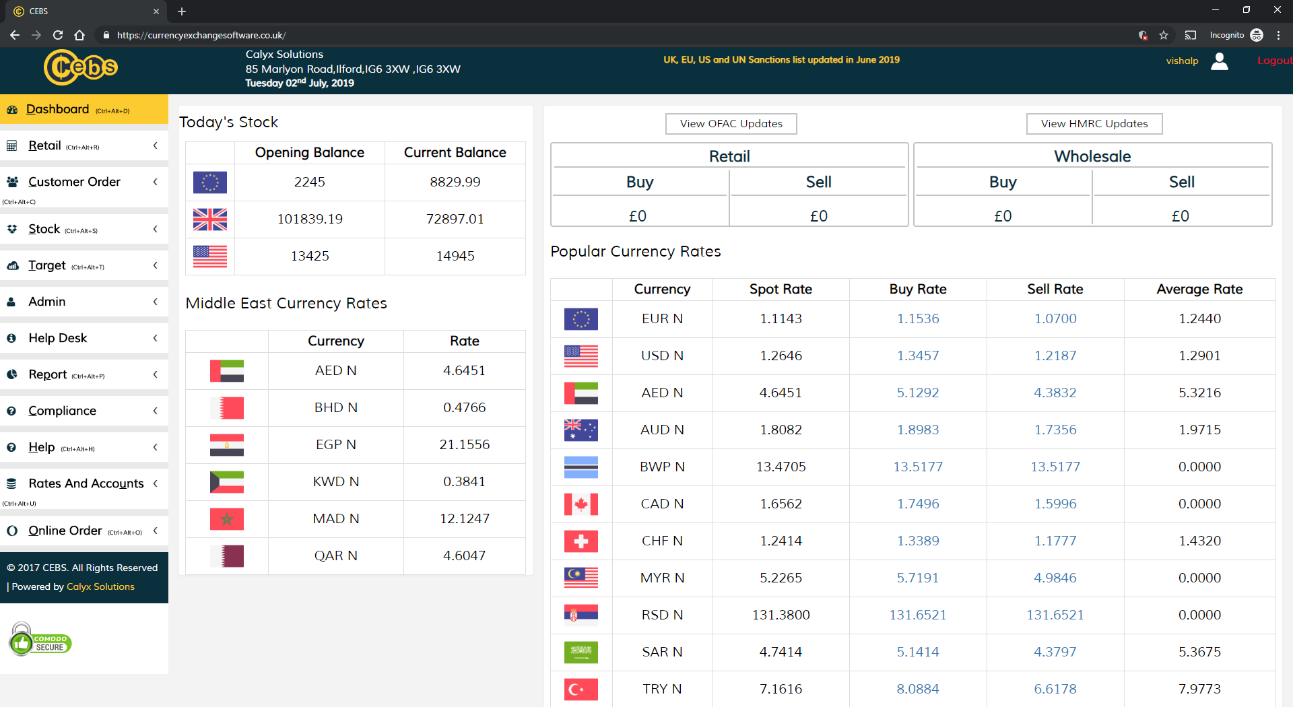1293x707 pixels.
Task: Expand the Stock sidebar chevron
Action: (156, 229)
